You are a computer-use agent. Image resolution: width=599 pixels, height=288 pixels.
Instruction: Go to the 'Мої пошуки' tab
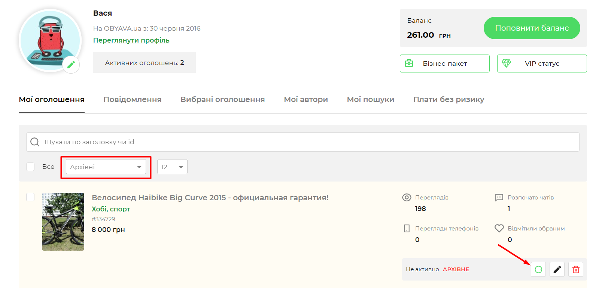click(370, 99)
